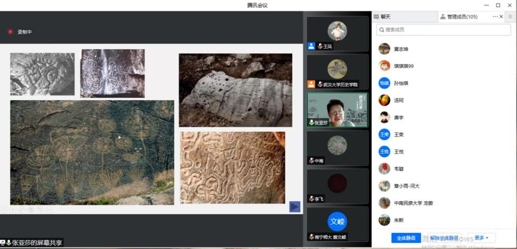The width and height of the screenshot is (517, 249).
Task: Click the muted microphone icon beside 中南
Action: pos(311,161)
